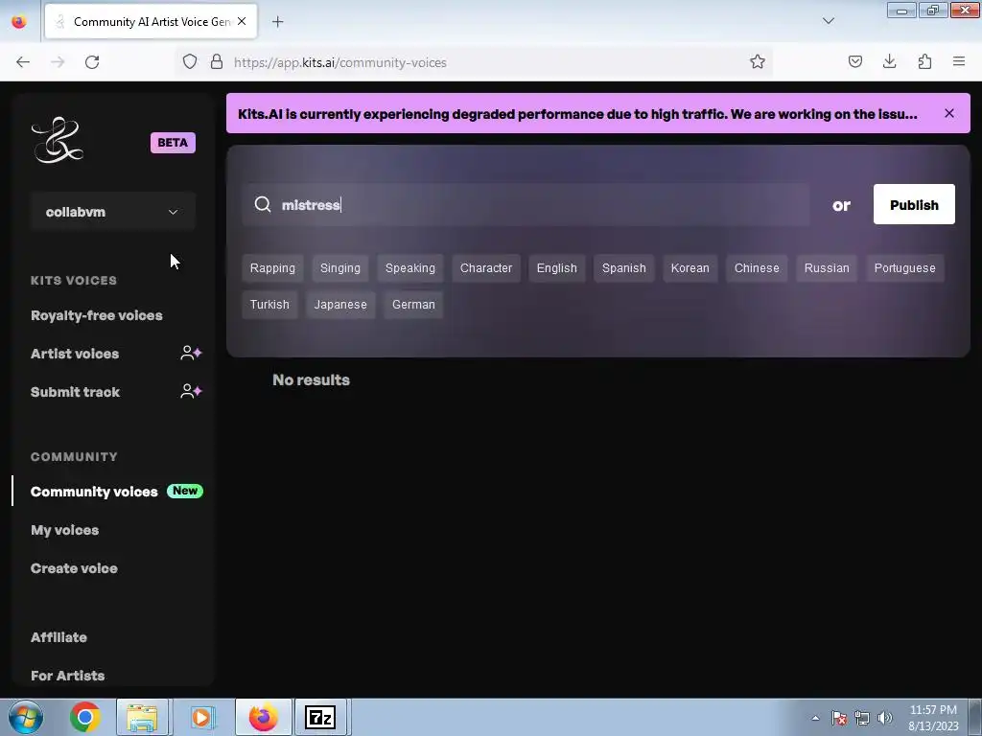Close the Community AI Artist Voice tab
This screenshot has width=982, height=736.
[242, 21]
